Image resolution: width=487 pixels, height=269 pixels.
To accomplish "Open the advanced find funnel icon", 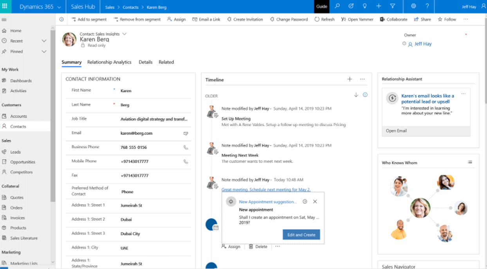I will coord(392,6).
